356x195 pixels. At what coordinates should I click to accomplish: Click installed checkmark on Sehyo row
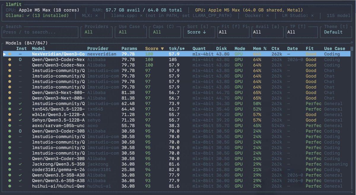pyautogui.click(x=20, y=120)
